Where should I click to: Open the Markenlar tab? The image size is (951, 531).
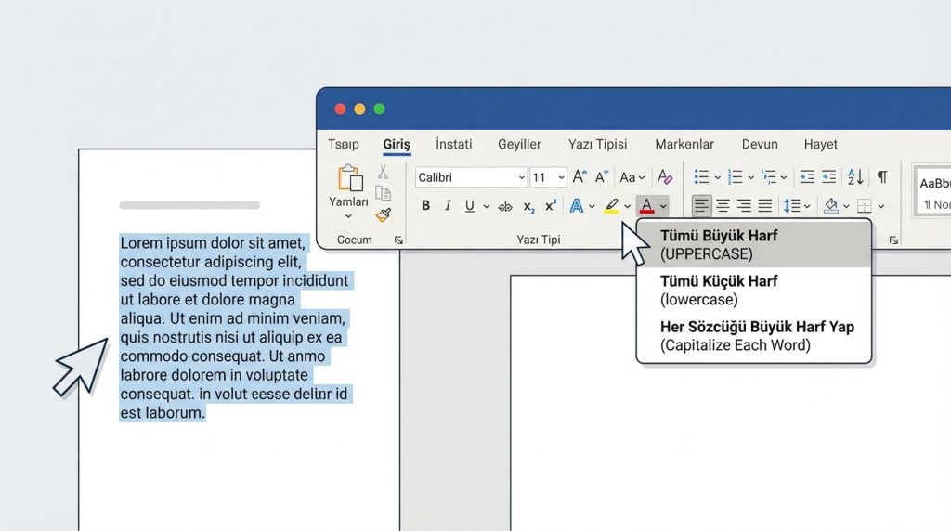coord(684,144)
